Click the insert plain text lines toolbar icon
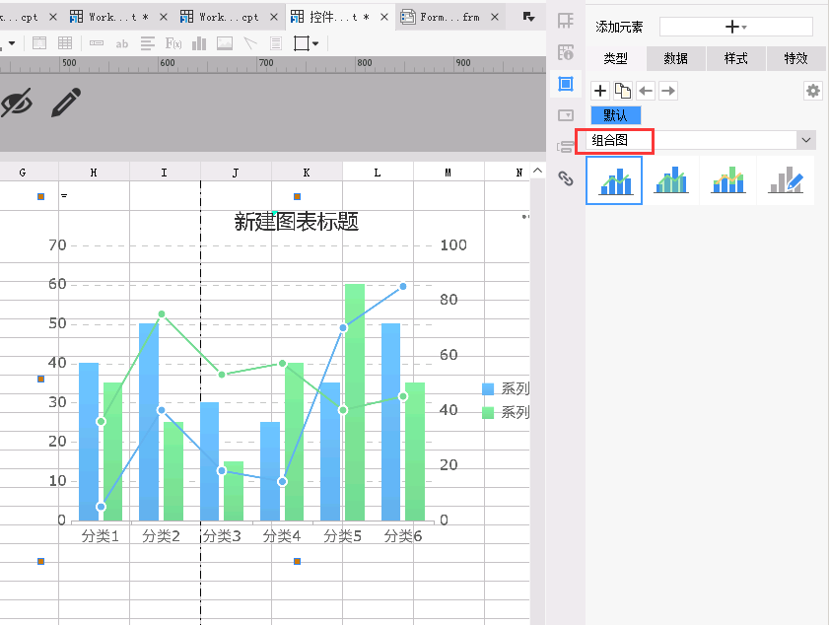The image size is (829, 625). pos(148,43)
